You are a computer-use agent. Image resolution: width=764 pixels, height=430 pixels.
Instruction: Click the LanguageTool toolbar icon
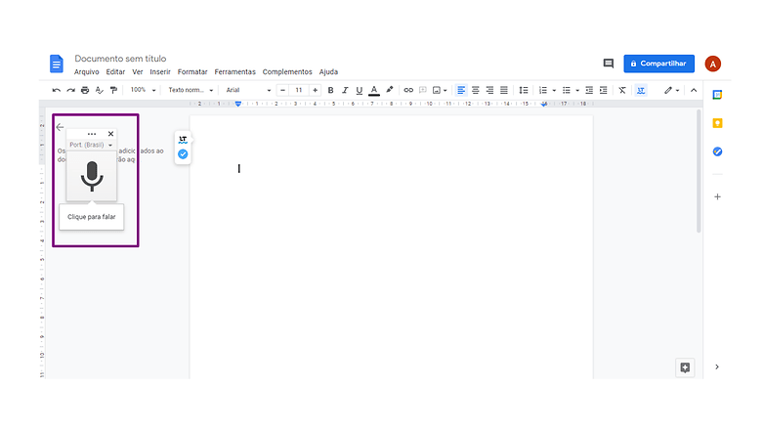coord(641,90)
